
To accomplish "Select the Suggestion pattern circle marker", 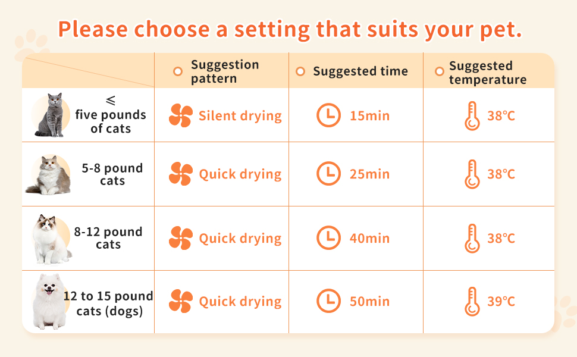I will click(x=177, y=71).
